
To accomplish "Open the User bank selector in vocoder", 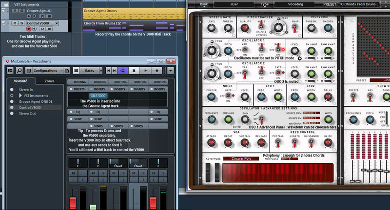I will tap(234, 4).
